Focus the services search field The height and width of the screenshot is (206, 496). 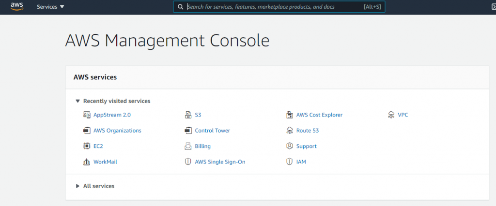pos(279,7)
